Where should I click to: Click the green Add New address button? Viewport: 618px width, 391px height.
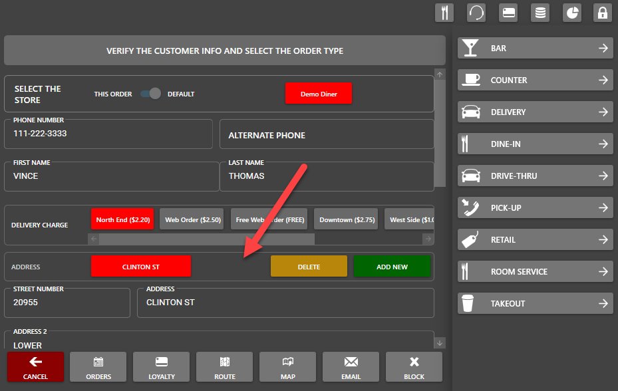tap(392, 267)
